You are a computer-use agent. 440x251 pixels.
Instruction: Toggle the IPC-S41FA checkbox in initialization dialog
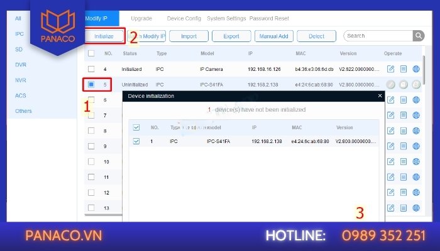click(x=137, y=142)
